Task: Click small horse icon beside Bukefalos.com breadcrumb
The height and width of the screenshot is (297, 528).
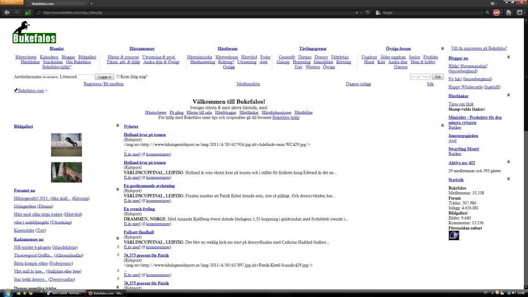Action: coord(15,90)
